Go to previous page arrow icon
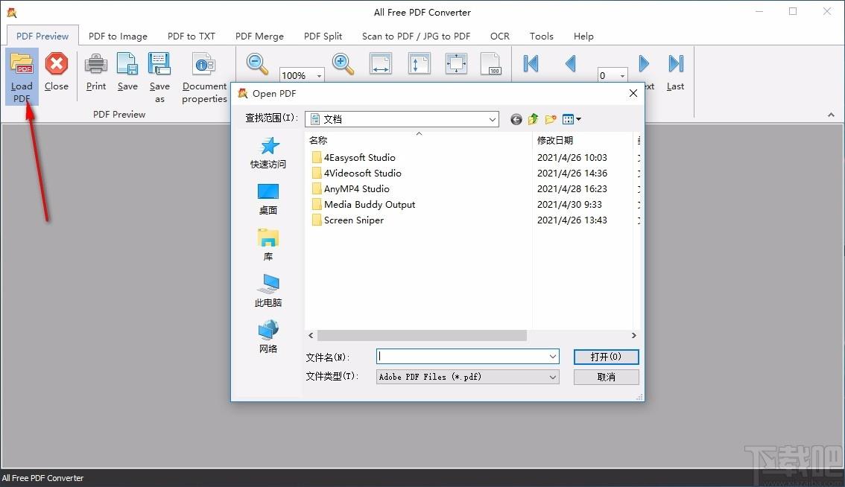This screenshot has height=487, width=845. [x=571, y=63]
